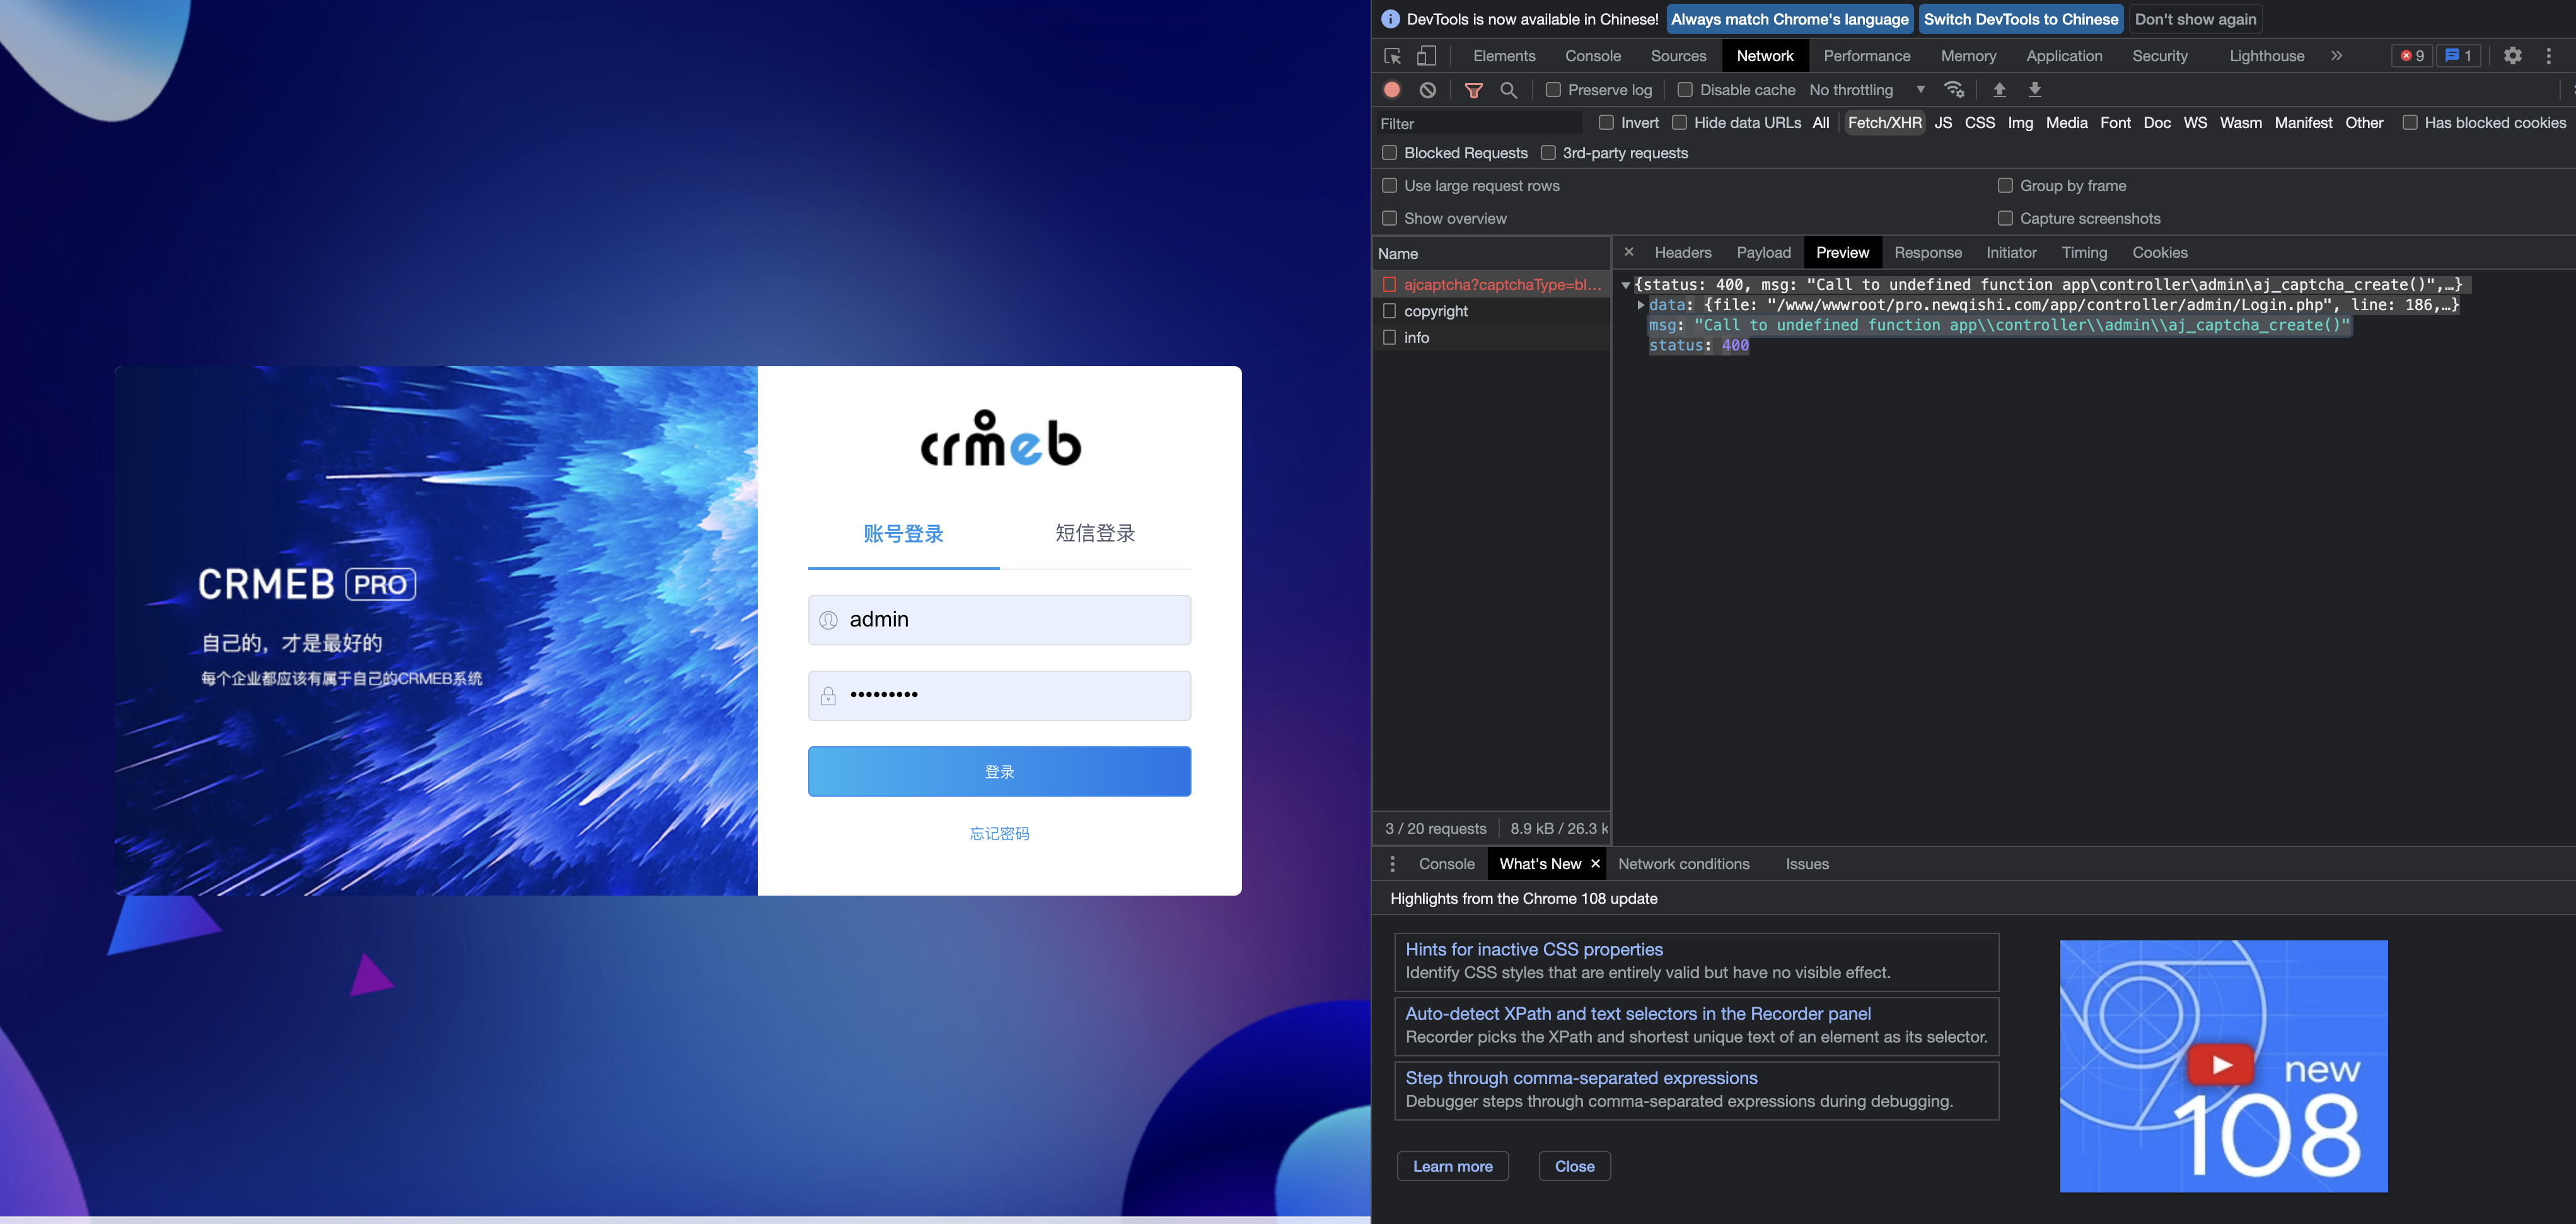This screenshot has height=1224, width=2576.
Task: Select the All filter type
Action: [1821, 122]
